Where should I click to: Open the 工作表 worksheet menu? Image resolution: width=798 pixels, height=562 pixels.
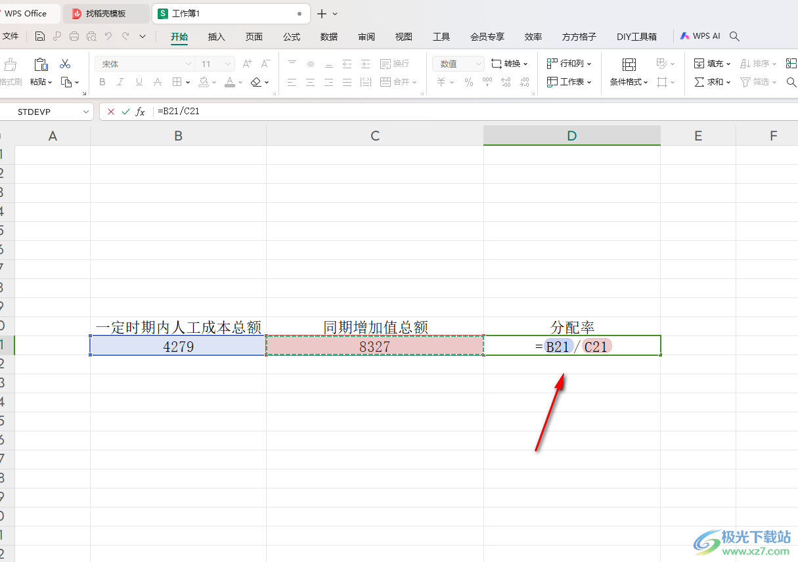(x=569, y=82)
